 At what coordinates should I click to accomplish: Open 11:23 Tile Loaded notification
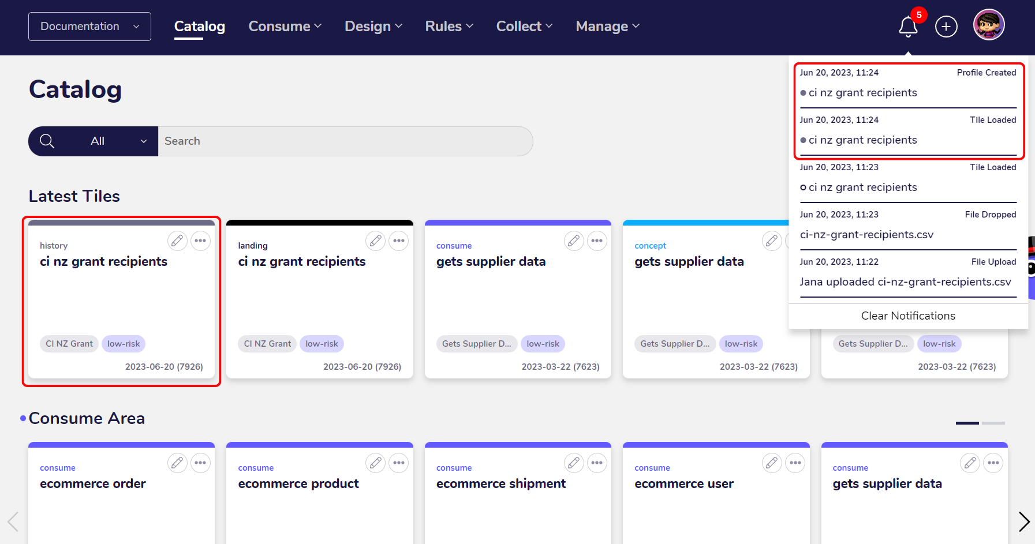908,181
